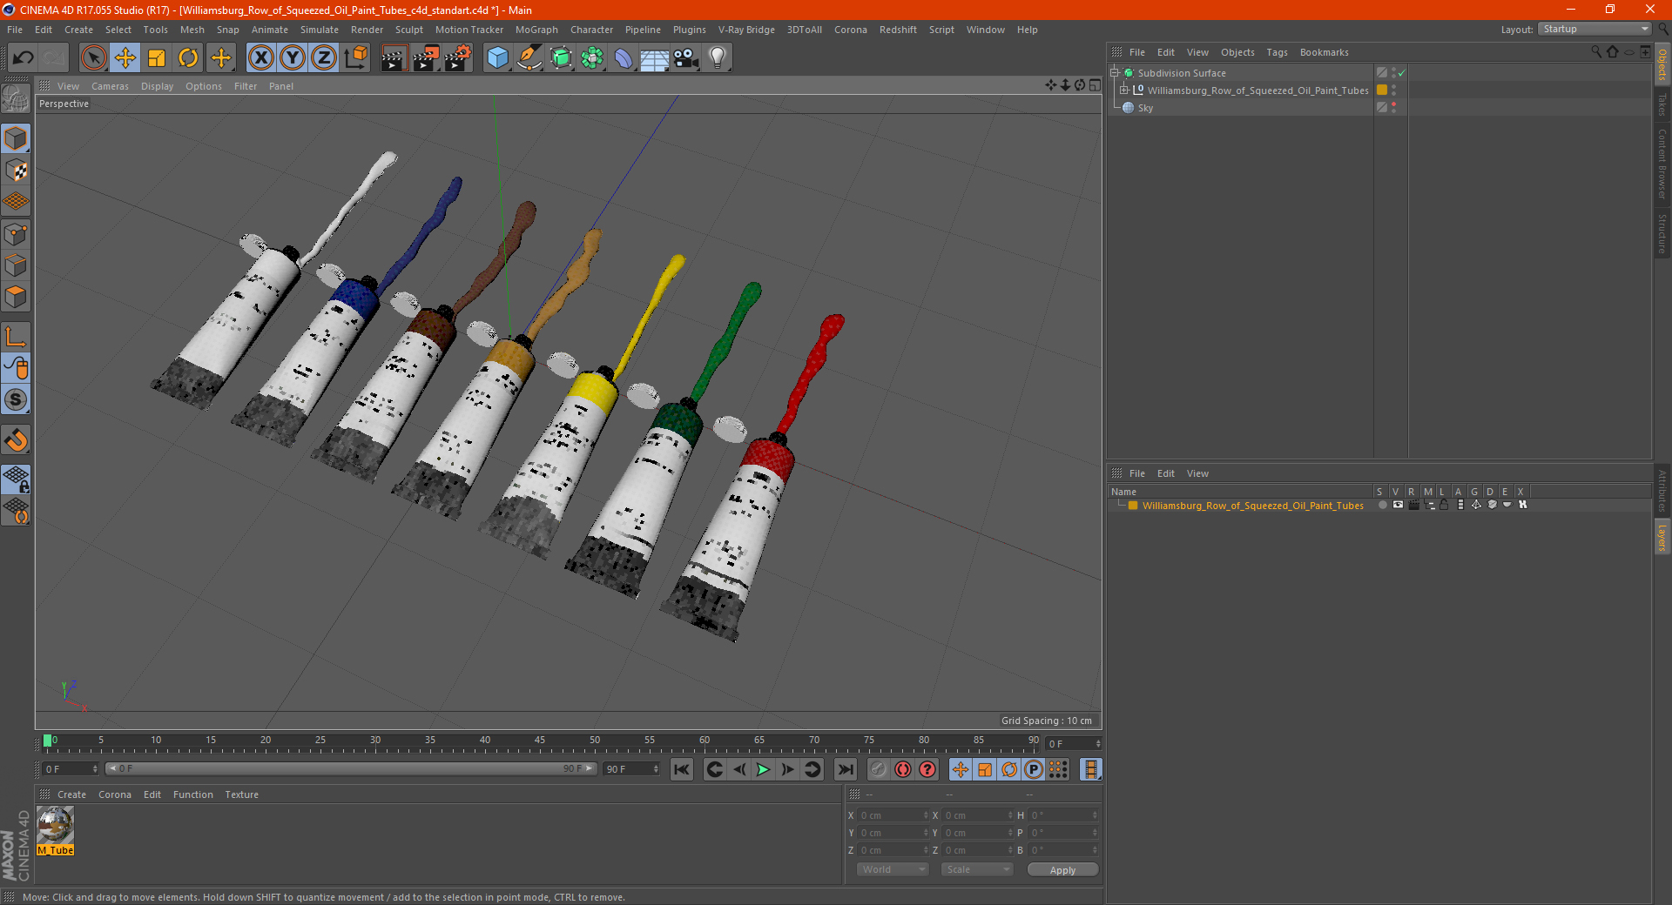Render to Picture Viewer
1672x905 pixels.
coord(426,58)
